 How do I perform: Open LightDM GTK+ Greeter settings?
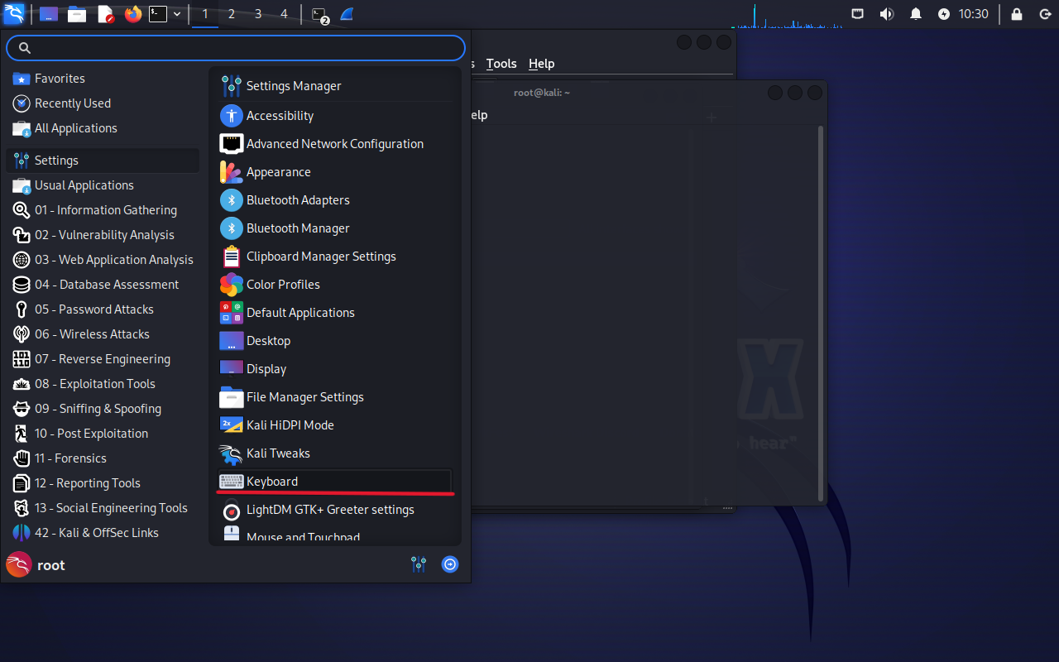click(335, 510)
